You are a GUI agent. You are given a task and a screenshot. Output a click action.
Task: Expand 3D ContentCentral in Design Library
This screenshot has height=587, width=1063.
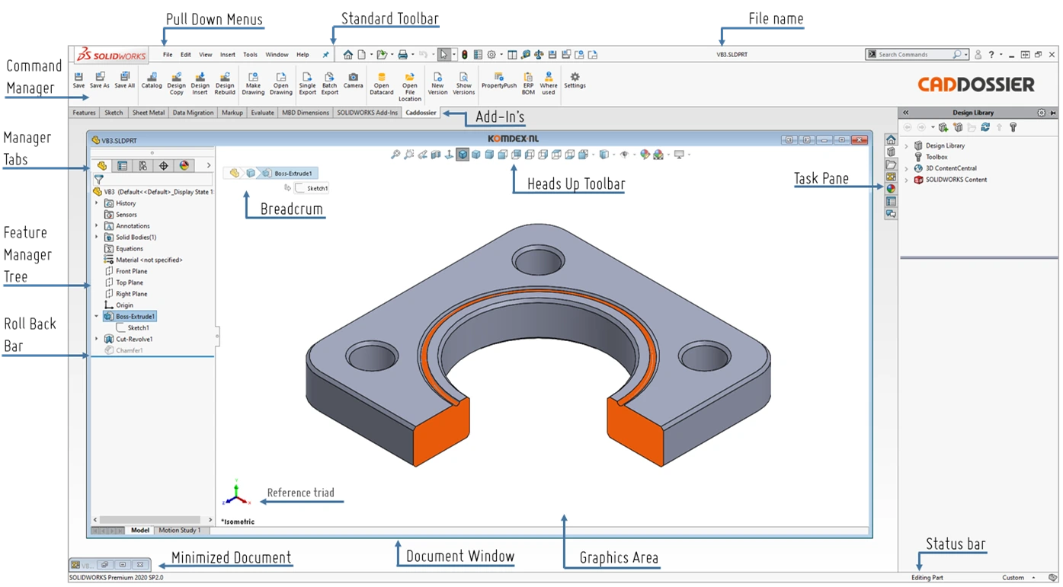[x=907, y=168]
